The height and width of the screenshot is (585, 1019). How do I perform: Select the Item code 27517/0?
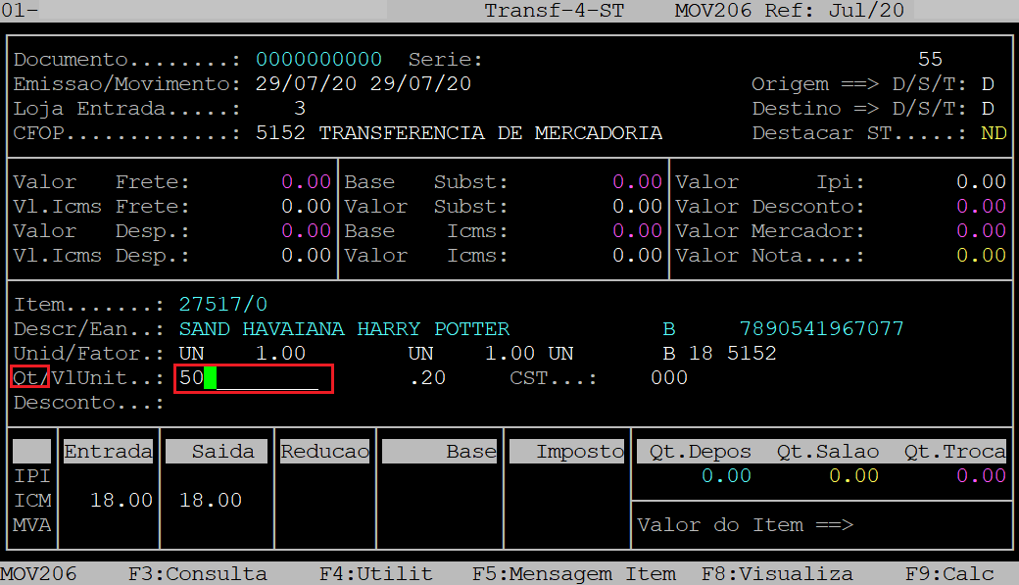click(x=223, y=305)
